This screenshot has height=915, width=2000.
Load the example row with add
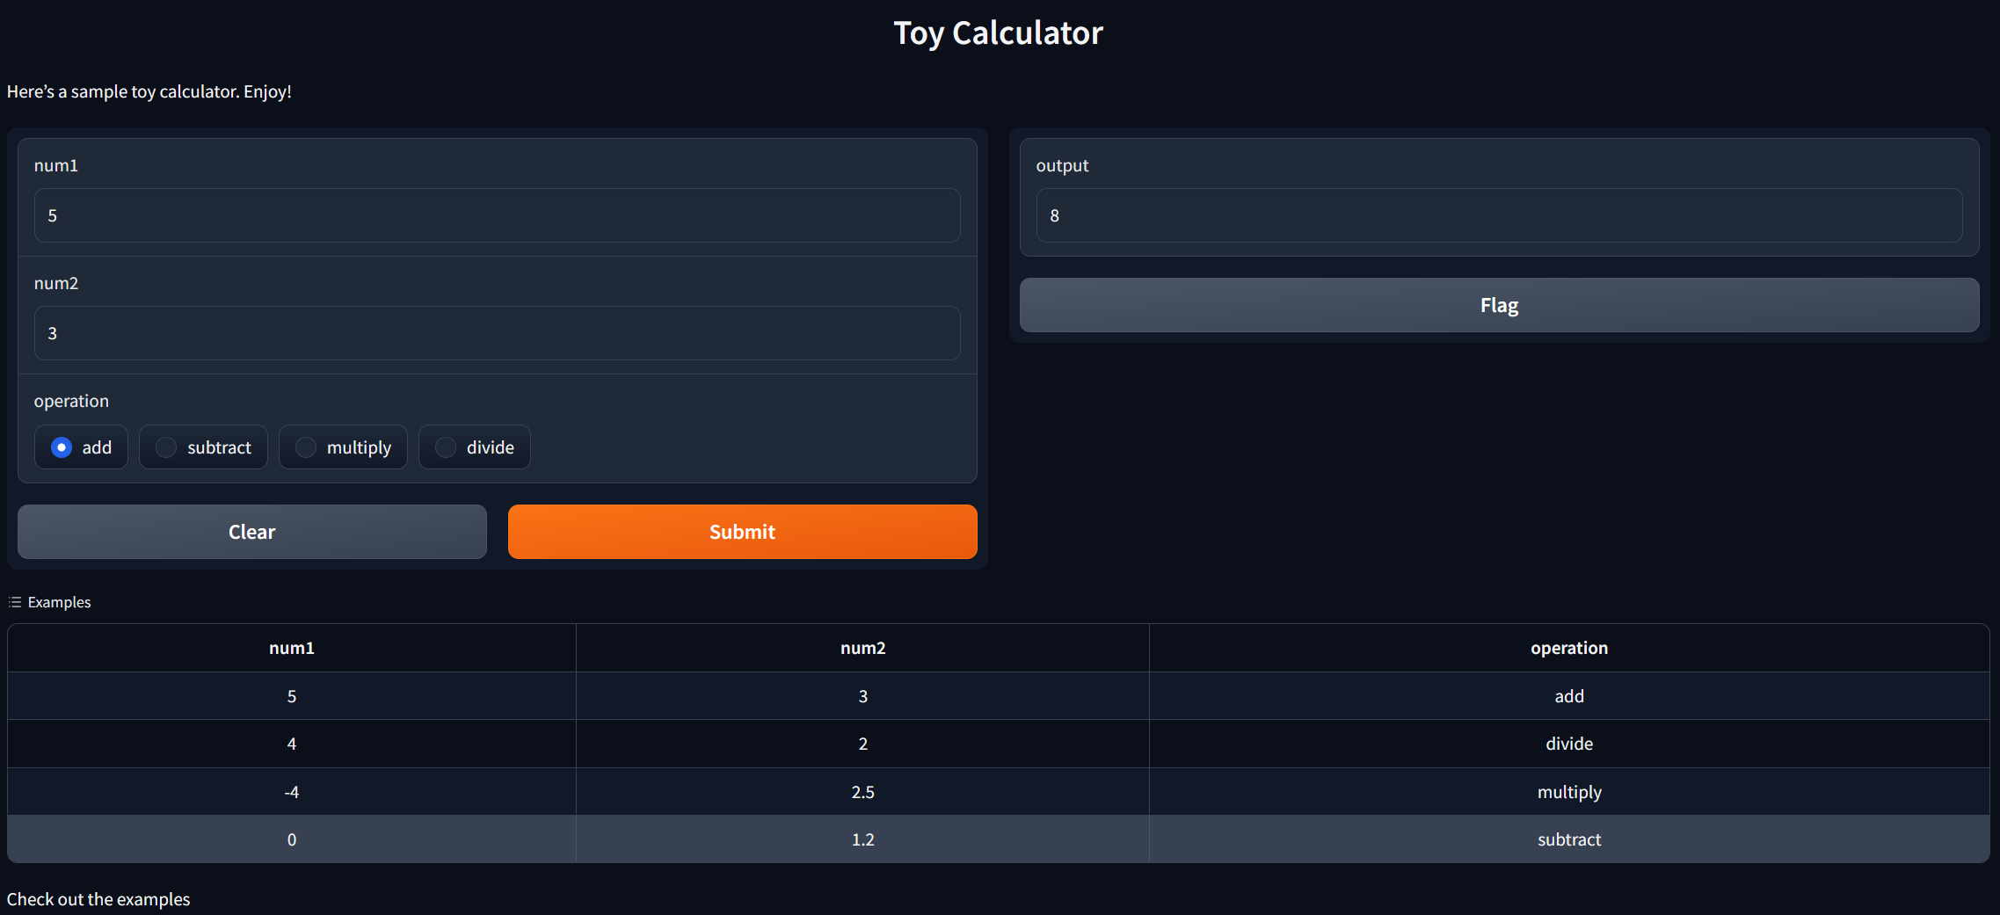(x=998, y=696)
